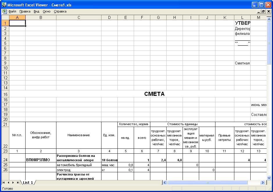Click the маш.час unit cell

tap(109, 165)
